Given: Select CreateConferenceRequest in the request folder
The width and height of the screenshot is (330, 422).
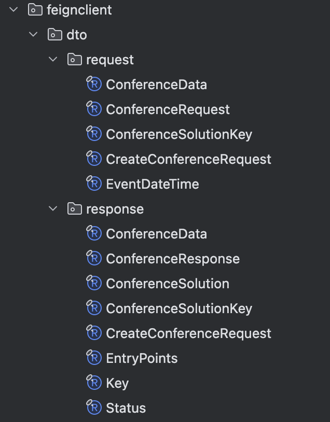Looking at the screenshot, I should [188, 159].
